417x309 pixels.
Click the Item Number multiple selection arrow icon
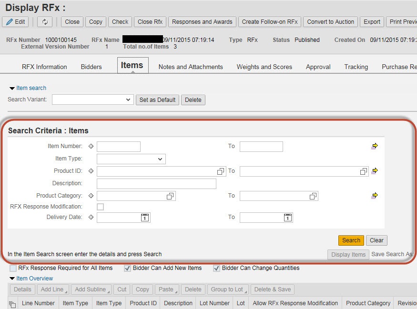pos(375,146)
